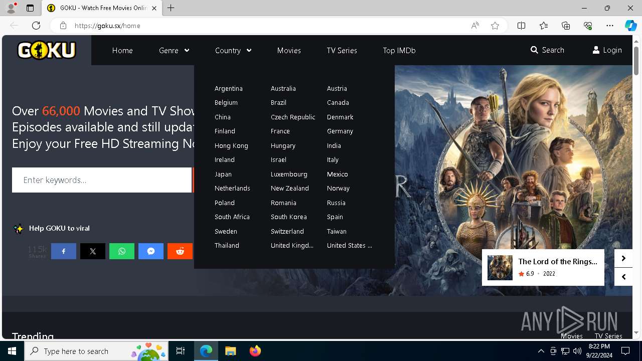
Task: Choose Canada from the country list
Action: click(x=338, y=102)
